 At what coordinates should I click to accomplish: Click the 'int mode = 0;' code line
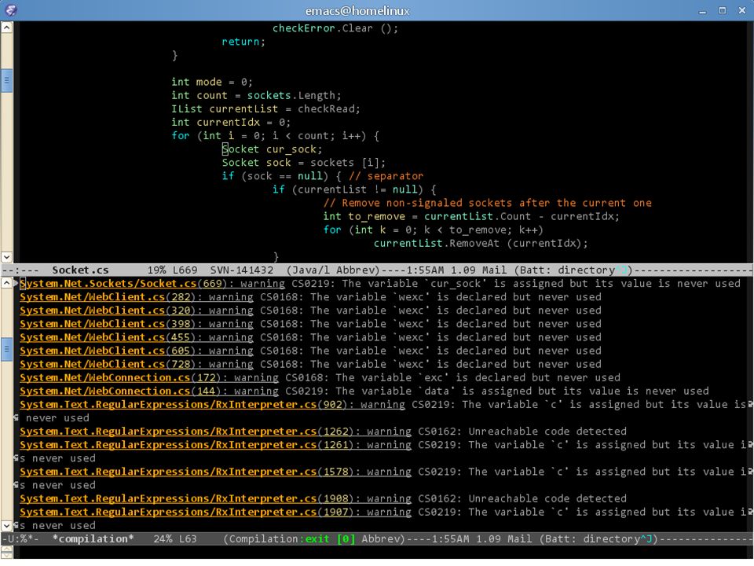(x=211, y=82)
